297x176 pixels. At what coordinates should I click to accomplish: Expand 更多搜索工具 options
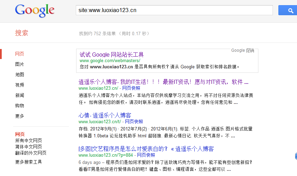[28, 162]
